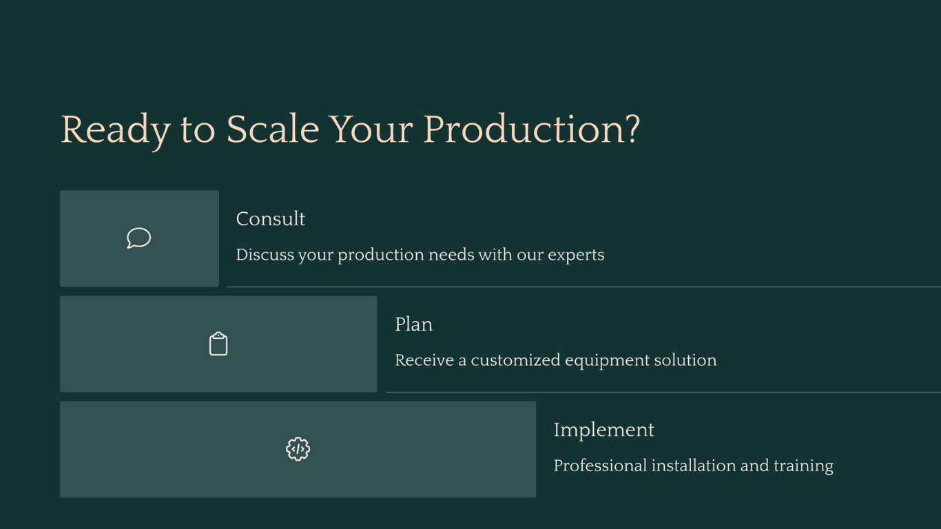Viewport: 941px width, 529px height.
Task: Click the left edge of the widest Implement box
Action: [x=62, y=449]
